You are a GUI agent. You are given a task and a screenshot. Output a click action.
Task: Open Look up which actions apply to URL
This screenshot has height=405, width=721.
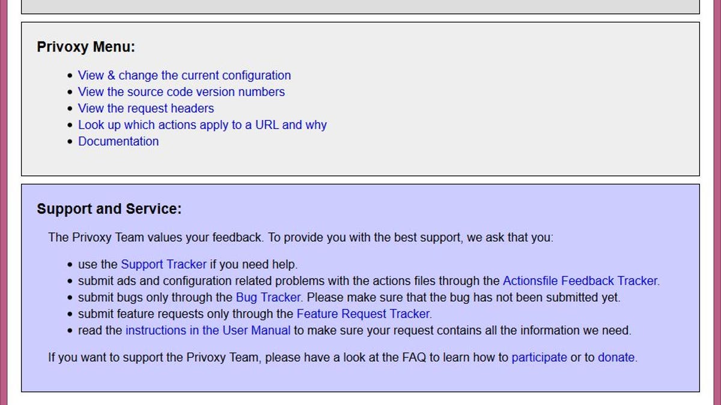[x=202, y=125]
